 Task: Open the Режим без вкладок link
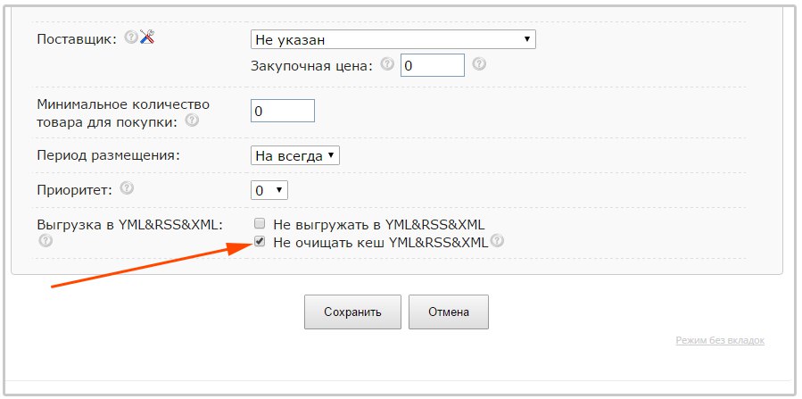point(719,340)
